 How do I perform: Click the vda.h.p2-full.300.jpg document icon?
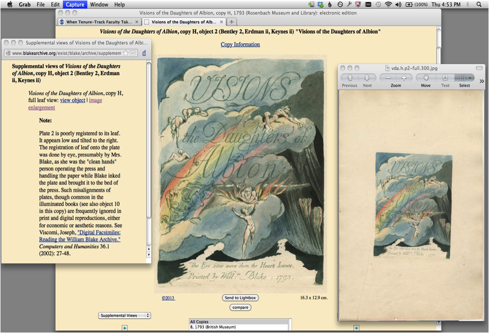[x=387, y=68]
